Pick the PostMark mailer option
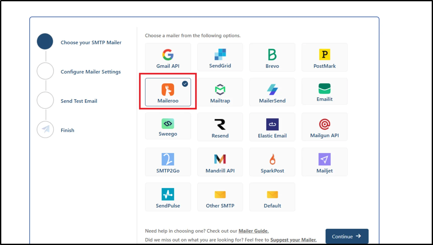 pos(324,57)
